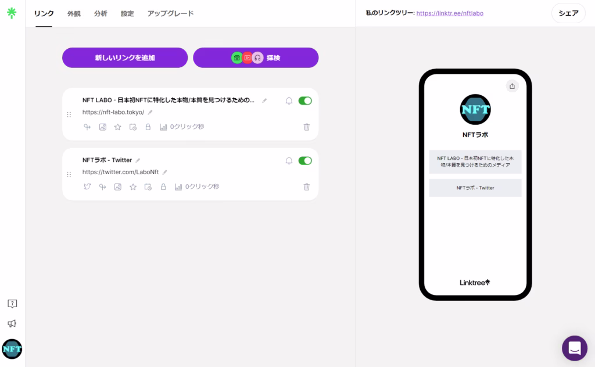Click the star priority icon on NFT LABO card
Viewport: 595px width, 367px height.
(117, 127)
